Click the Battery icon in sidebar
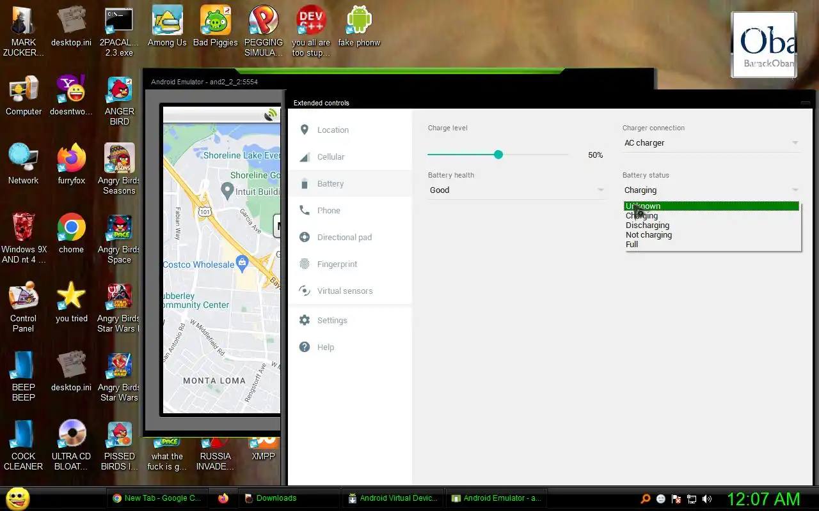 [305, 183]
